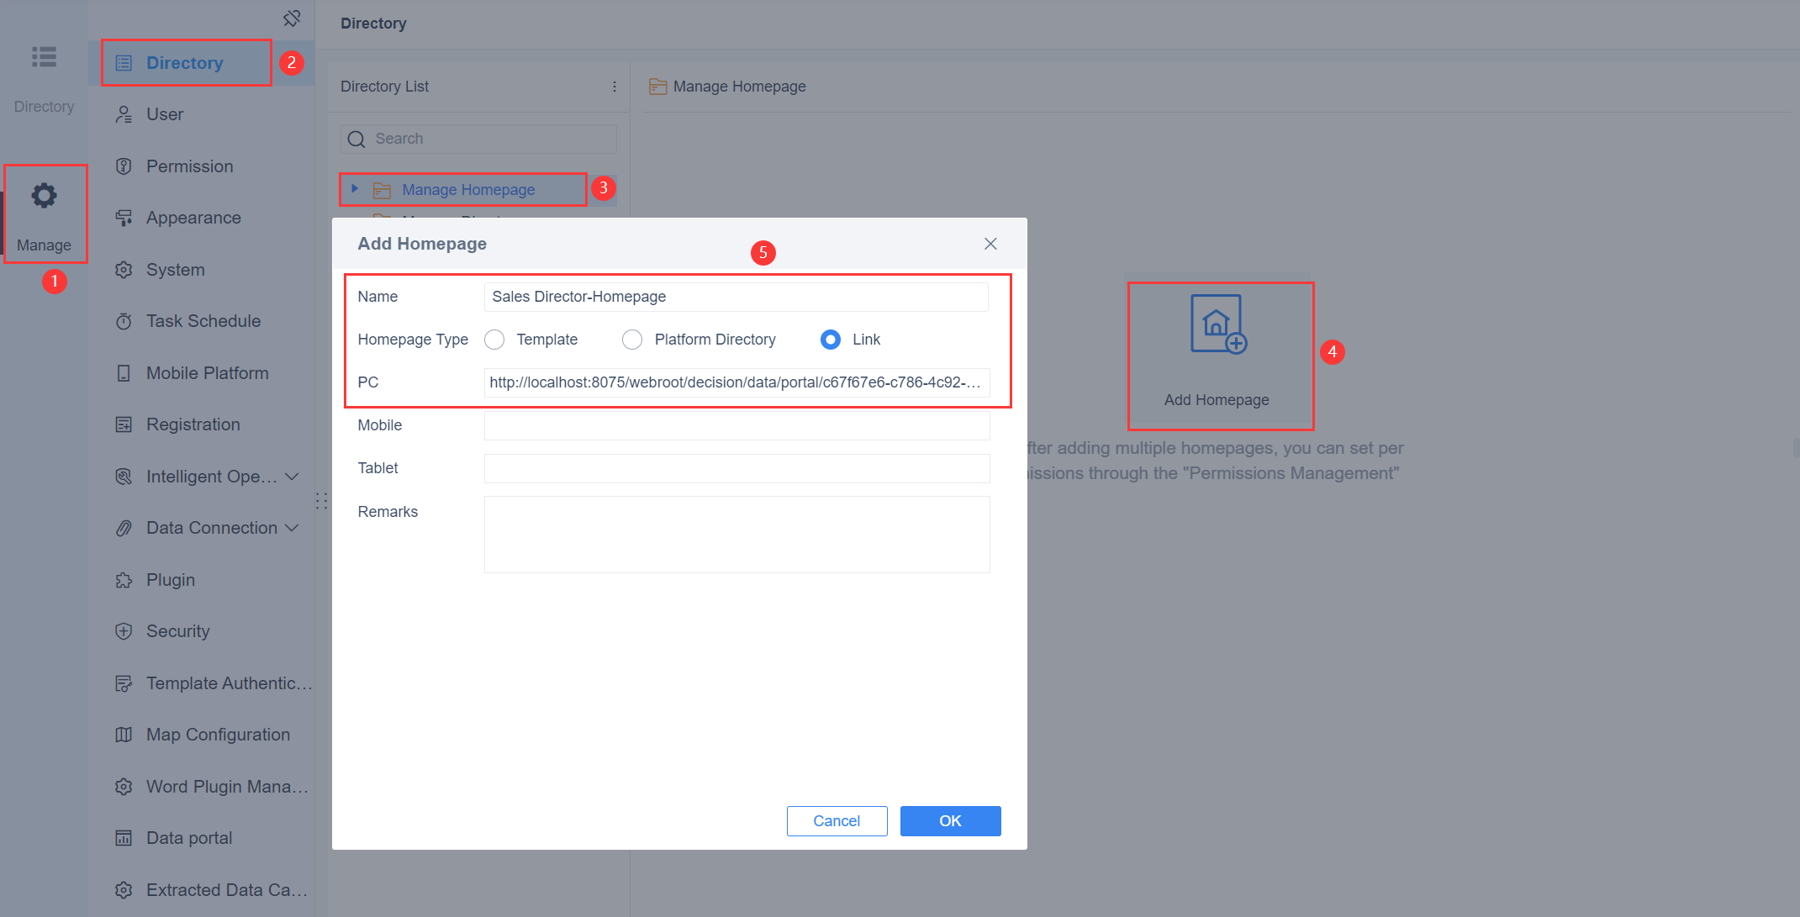Click inside the Remarks text area
The width and height of the screenshot is (1800, 917).
click(x=736, y=534)
